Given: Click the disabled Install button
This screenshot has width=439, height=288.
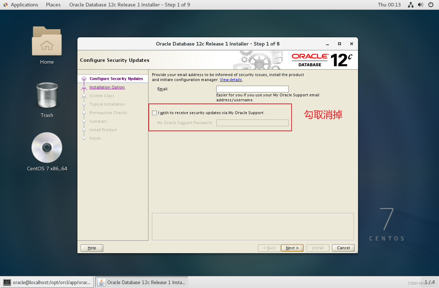Looking at the screenshot, I should pyautogui.click(x=318, y=248).
